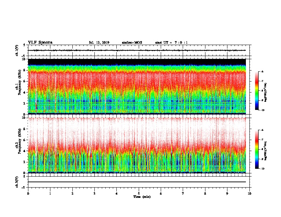Click the time axis tick label "3"

pyautogui.click(x=94, y=194)
